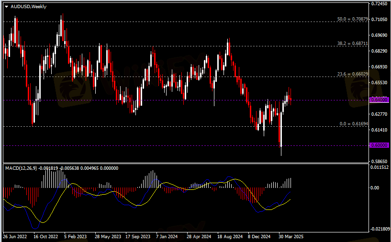The height and width of the screenshot is (242, 391).
Task: Click the 0.65530 value on price axis
Action: point(380,82)
